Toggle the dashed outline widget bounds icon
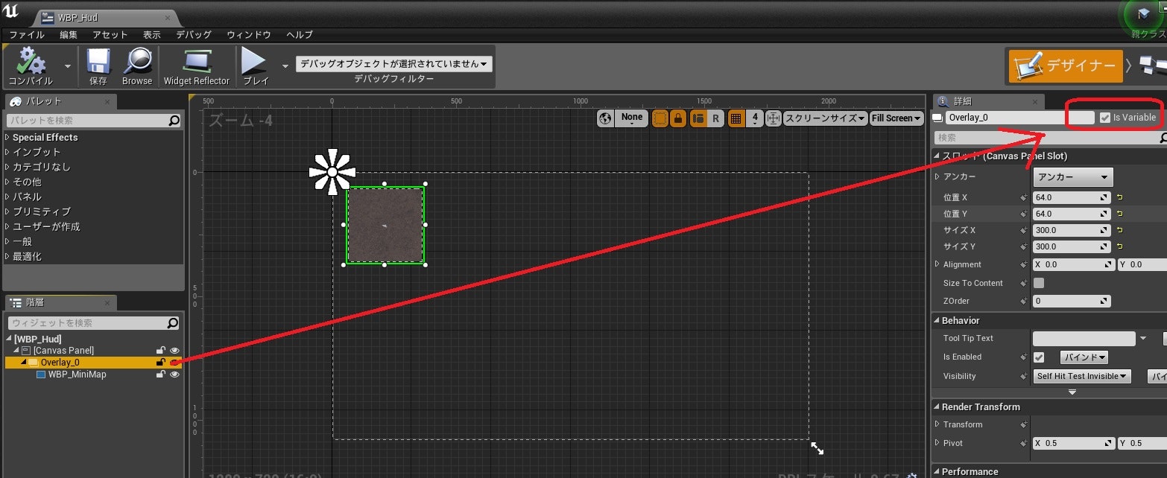 click(x=660, y=118)
